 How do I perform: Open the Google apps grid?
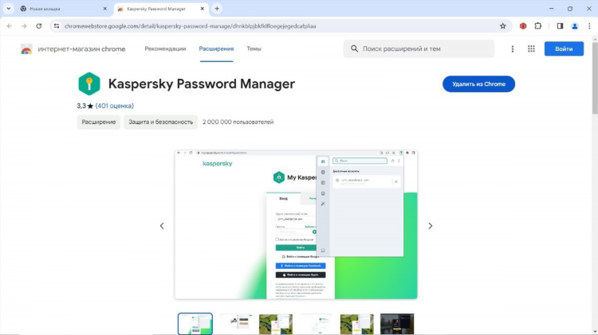pos(531,49)
